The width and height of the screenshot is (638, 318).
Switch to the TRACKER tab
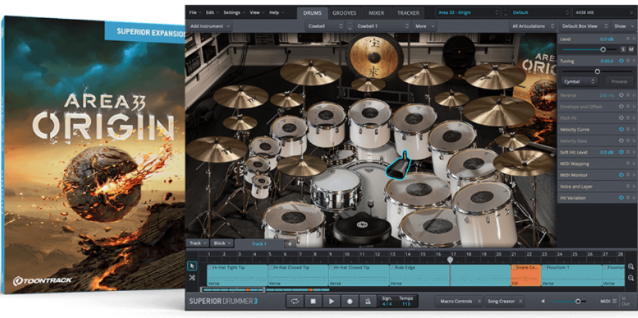(409, 13)
